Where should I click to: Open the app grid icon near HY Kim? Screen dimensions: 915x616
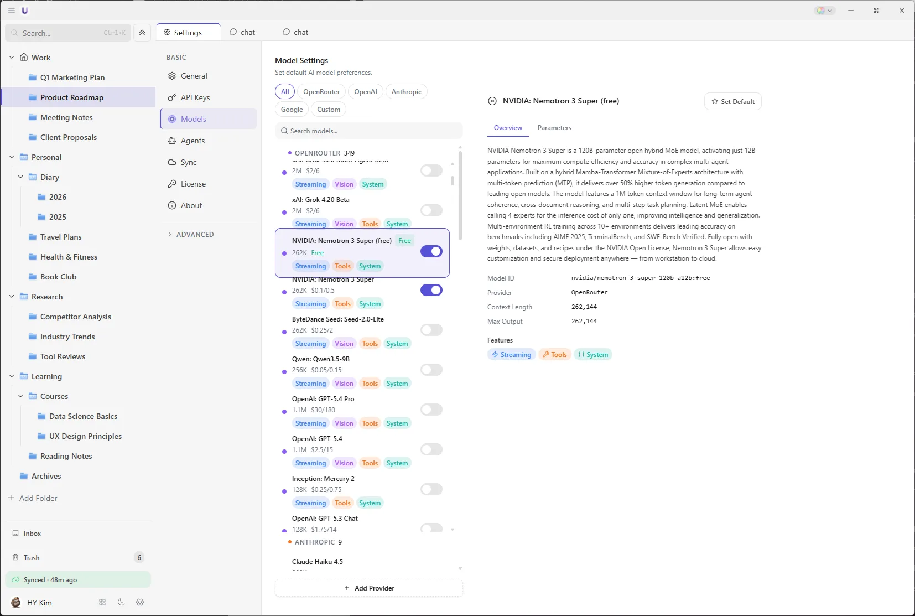102,602
